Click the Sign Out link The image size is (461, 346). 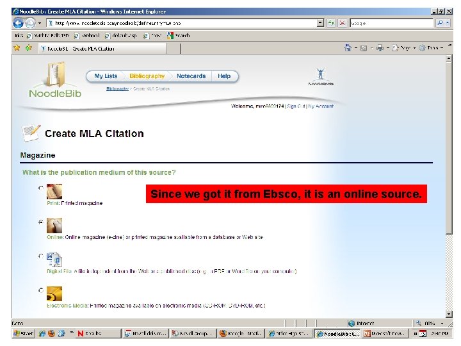(x=296, y=106)
